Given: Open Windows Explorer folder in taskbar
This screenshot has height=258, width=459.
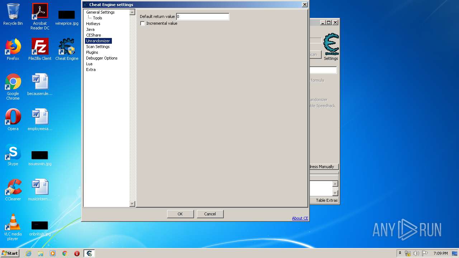Looking at the screenshot, I should 41,253.
